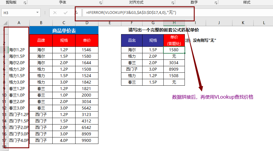Select the active cell H3 showing 1580
This screenshot has width=273, height=151.
(x=174, y=50)
